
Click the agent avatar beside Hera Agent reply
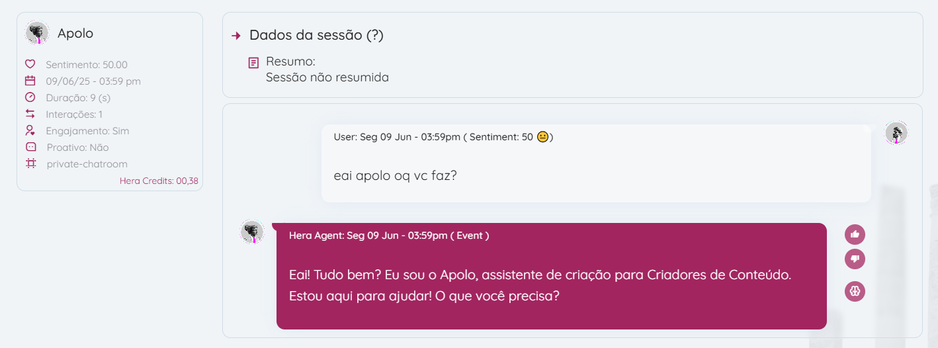point(252,232)
